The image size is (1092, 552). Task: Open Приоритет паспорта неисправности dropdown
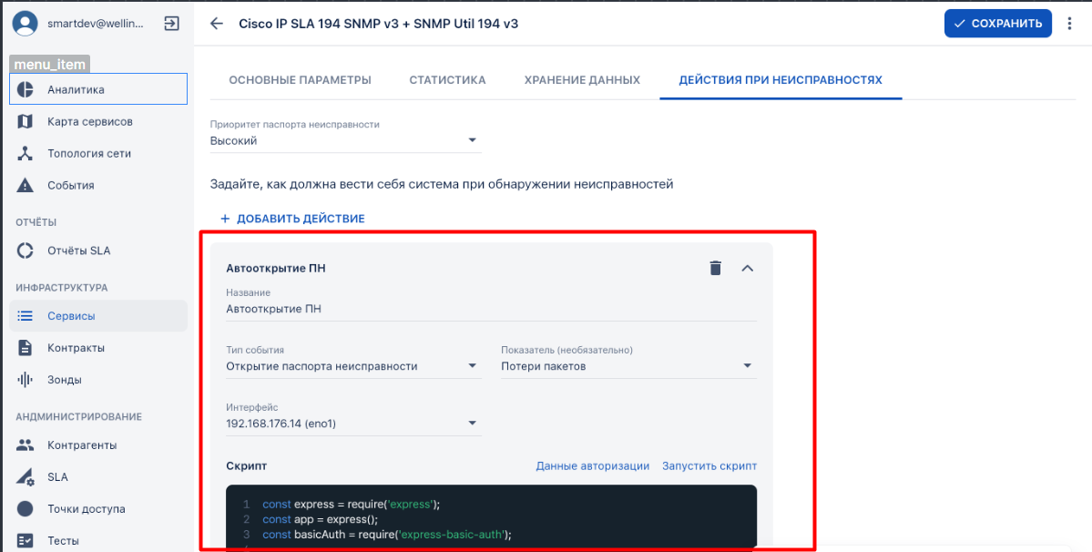(345, 140)
